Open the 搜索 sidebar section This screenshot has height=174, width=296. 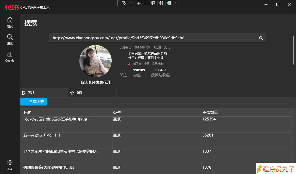click(10, 39)
